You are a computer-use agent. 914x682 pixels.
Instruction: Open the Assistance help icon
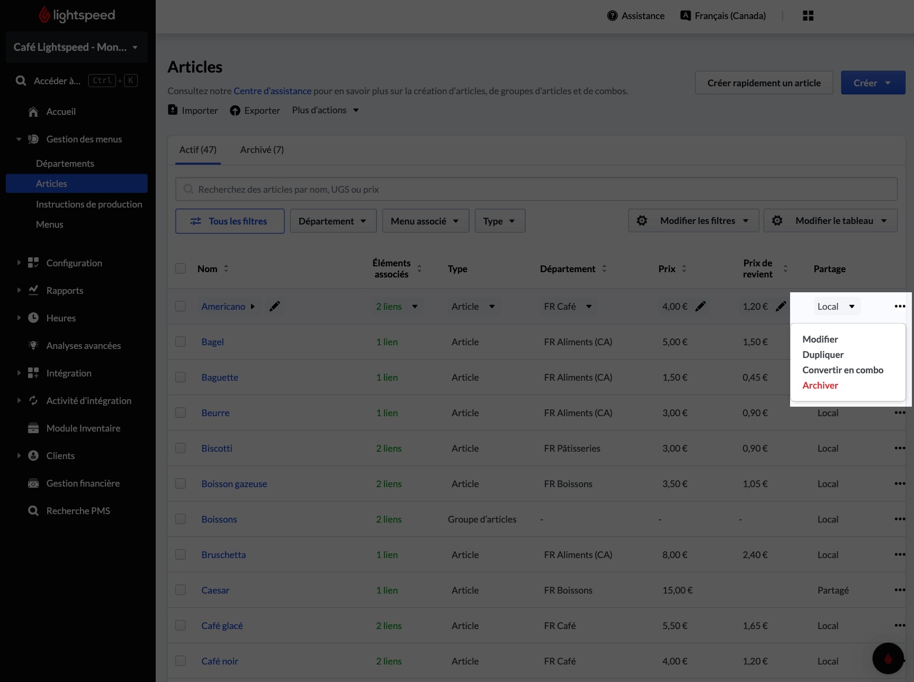[x=612, y=16]
